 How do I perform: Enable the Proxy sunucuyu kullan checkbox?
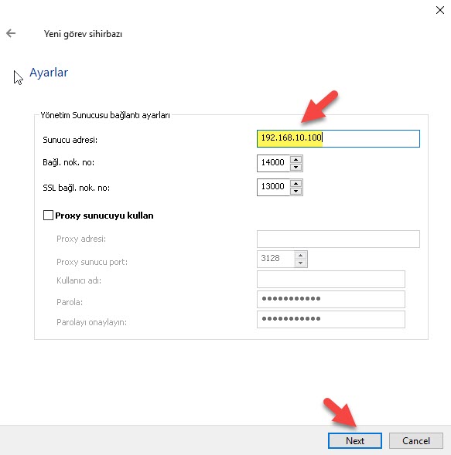point(48,216)
